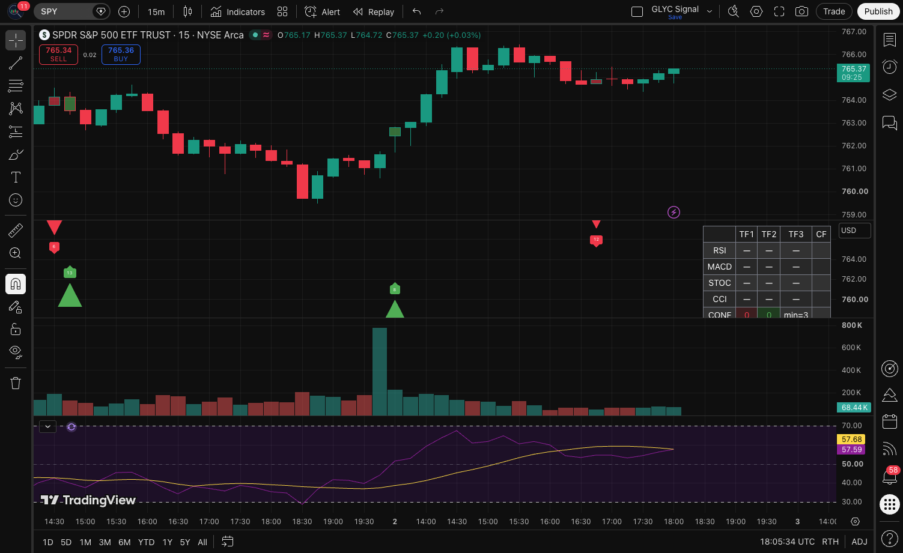Click the Publish button
903x553 pixels.
[x=878, y=11]
